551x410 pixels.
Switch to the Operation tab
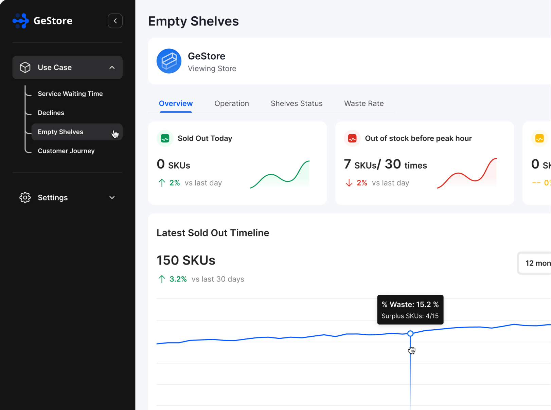tap(232, 103)
